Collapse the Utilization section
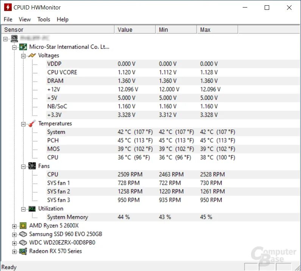Viewport: 301px width, 271px height. click(23, 209)
